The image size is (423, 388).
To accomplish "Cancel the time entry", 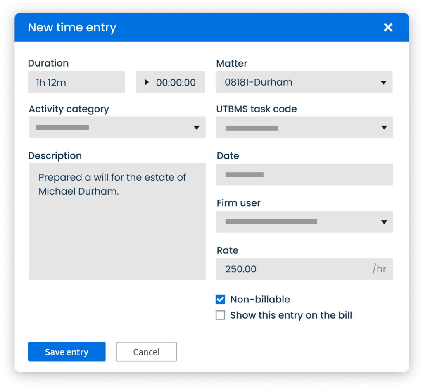I will coord(146,352).
